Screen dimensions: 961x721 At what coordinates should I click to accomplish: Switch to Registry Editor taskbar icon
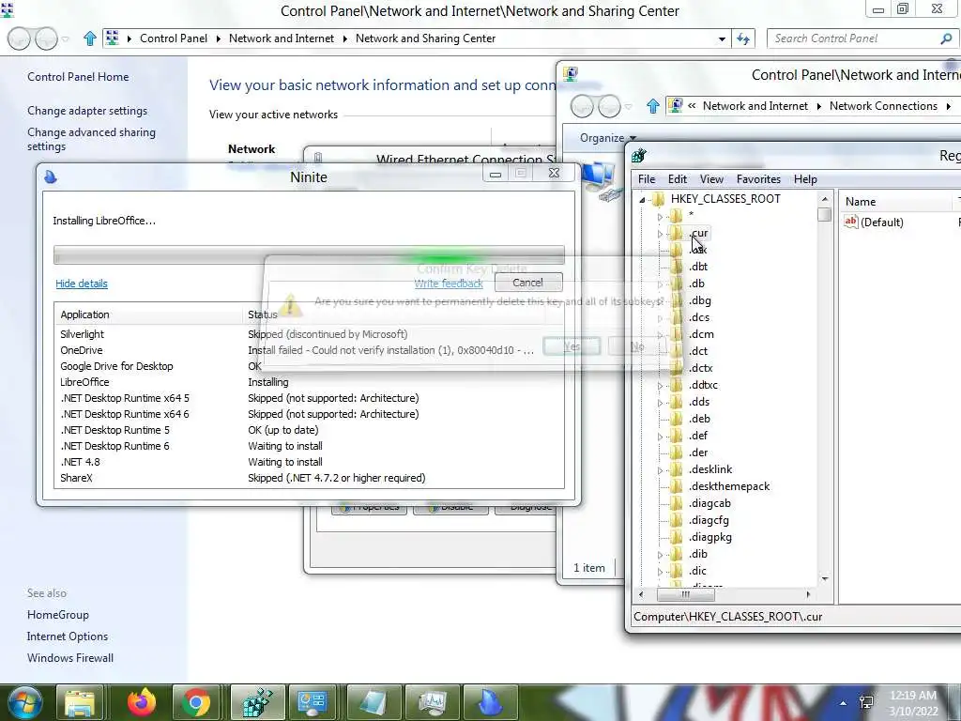click(x=257, y=703)
